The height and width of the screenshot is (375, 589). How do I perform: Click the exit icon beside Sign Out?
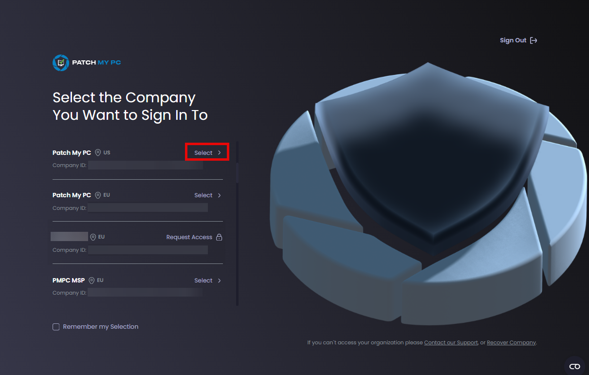tap(534, 40)
